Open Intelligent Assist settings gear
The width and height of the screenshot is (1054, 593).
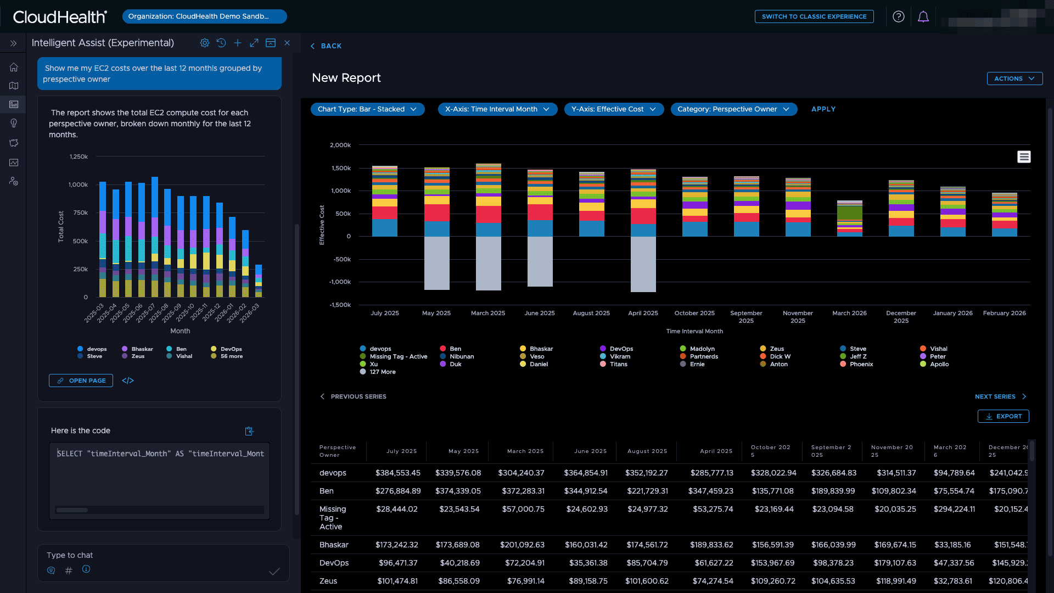tap(205, 43)
